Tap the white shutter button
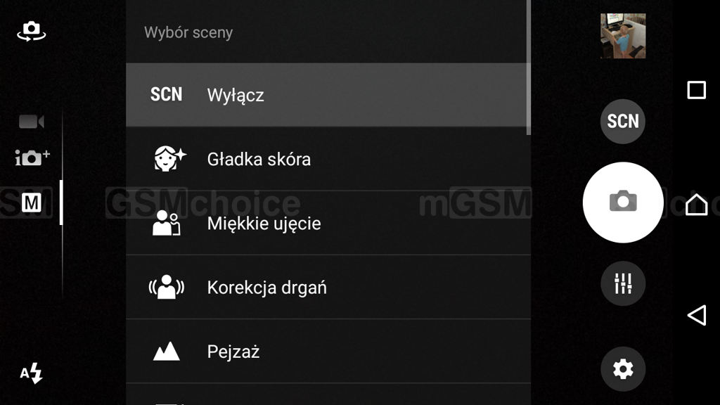Image resolution: width=720 pixels, height=405 pixels. pyautogui.click(x=623, y=202)
